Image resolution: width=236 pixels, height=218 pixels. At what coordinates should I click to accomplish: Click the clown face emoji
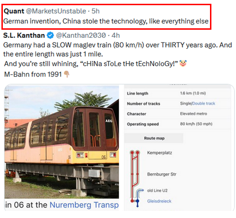(183, 64)
